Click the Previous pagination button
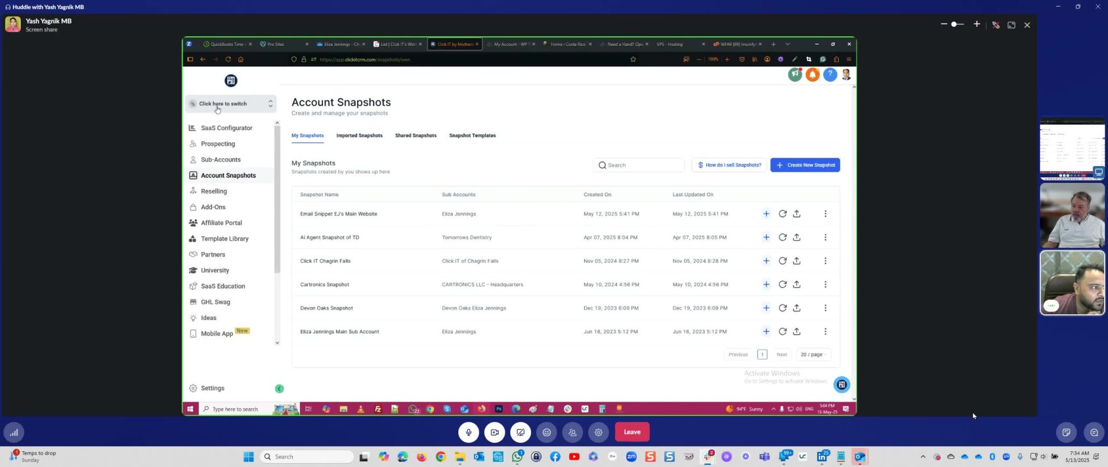 738,355
